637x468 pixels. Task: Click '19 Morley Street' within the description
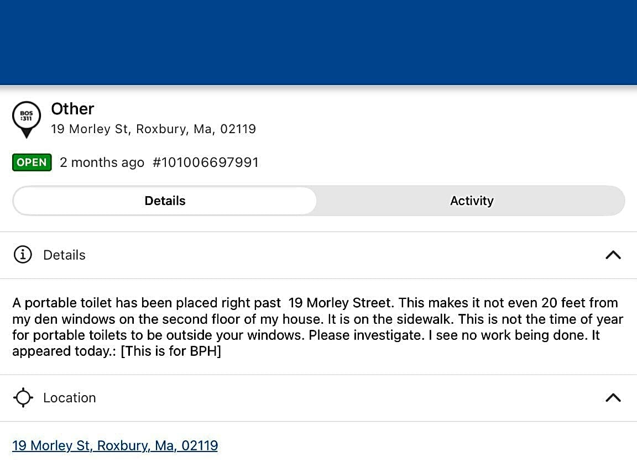click(341, 303)
